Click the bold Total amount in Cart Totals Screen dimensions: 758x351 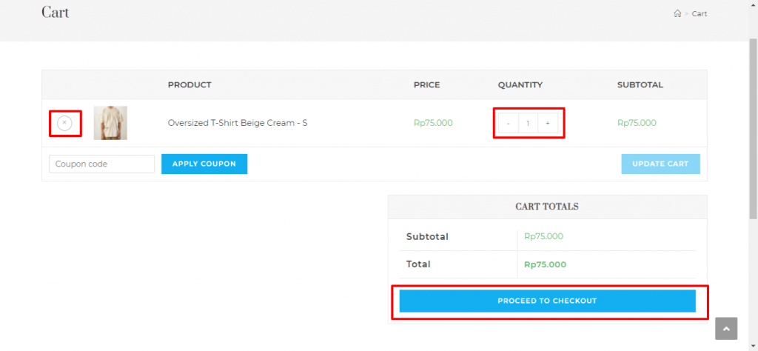tap(545, 264)
